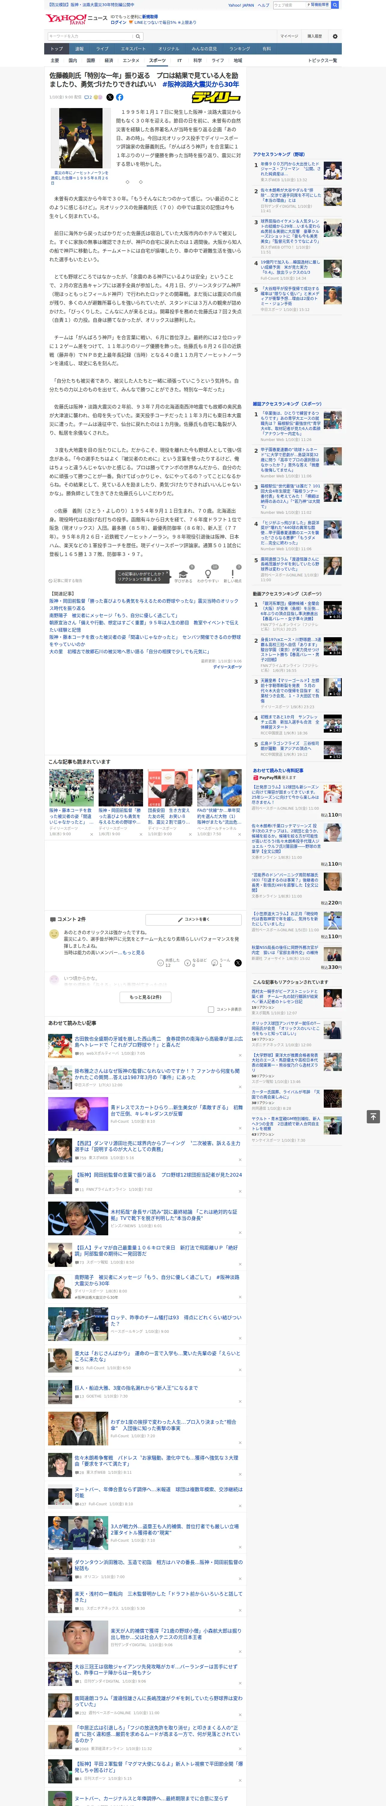The image size is (386, 1806).
Task: Click the ログイン link
Action: pos(118,23)
